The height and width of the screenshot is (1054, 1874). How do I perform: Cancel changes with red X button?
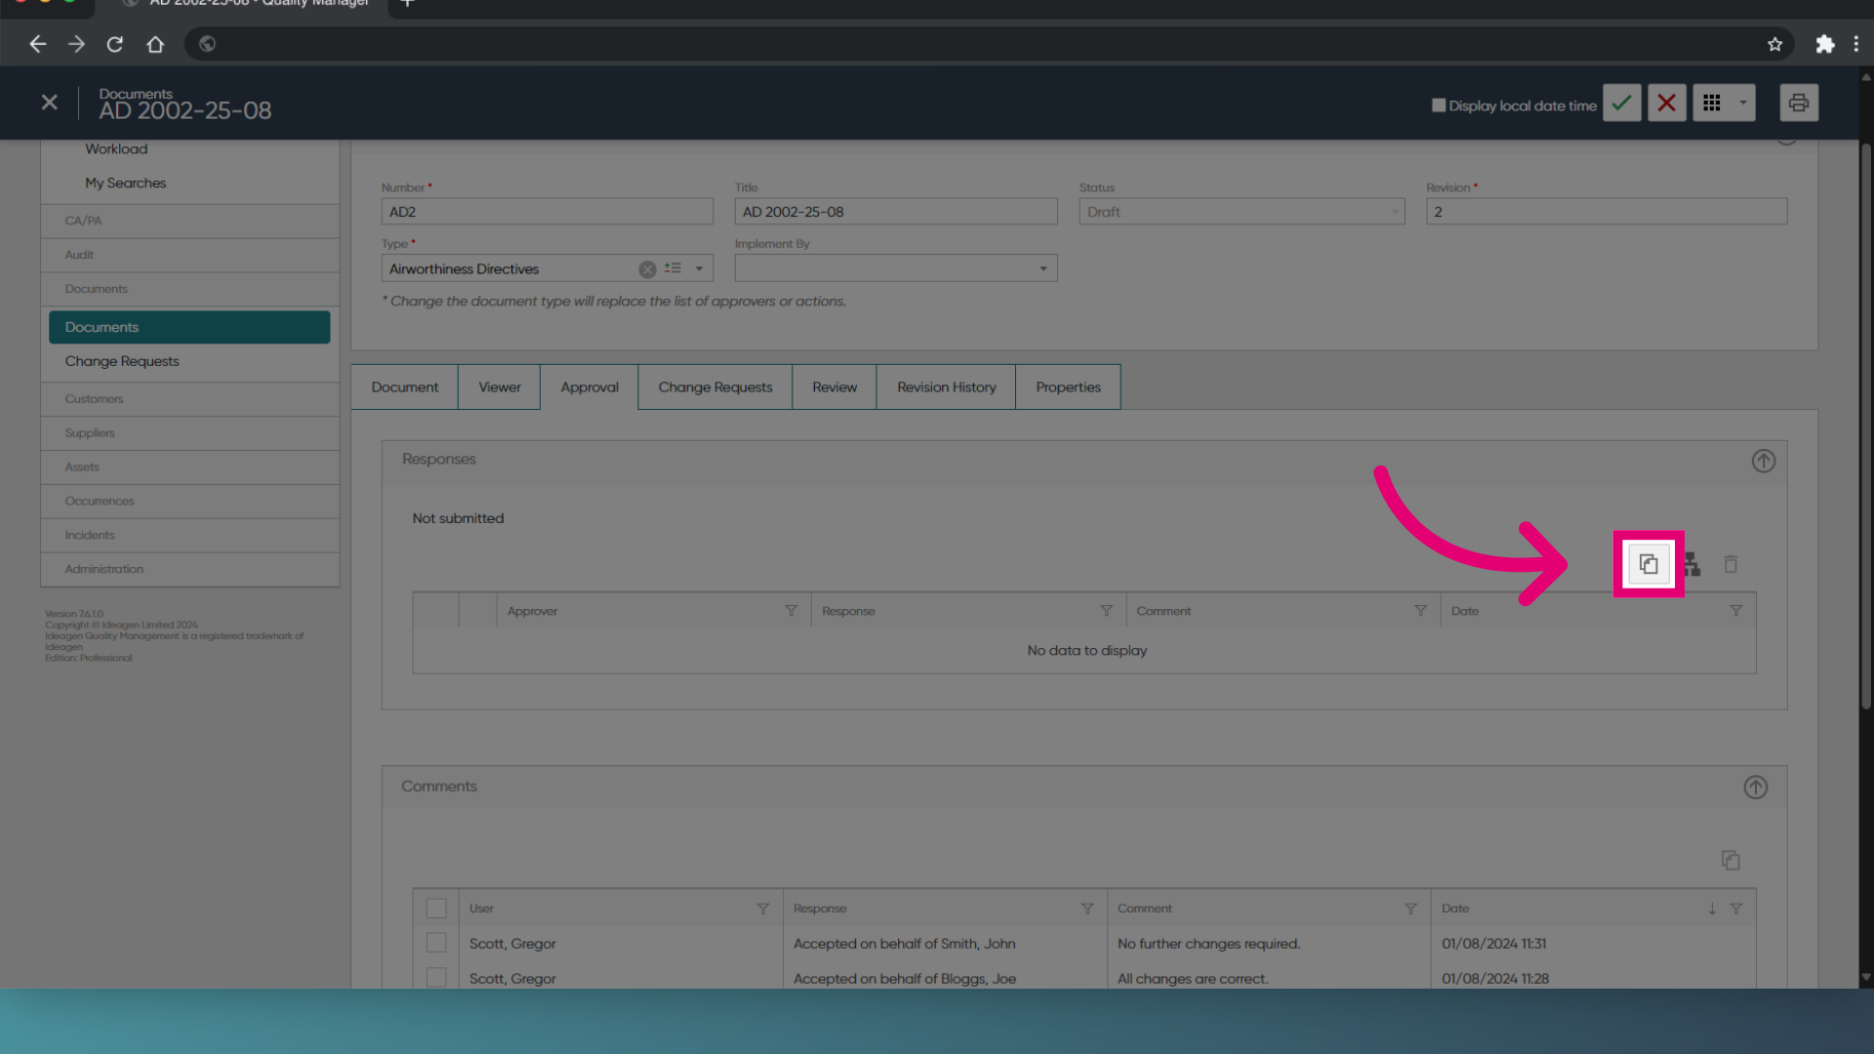(x=1666, y=102)
